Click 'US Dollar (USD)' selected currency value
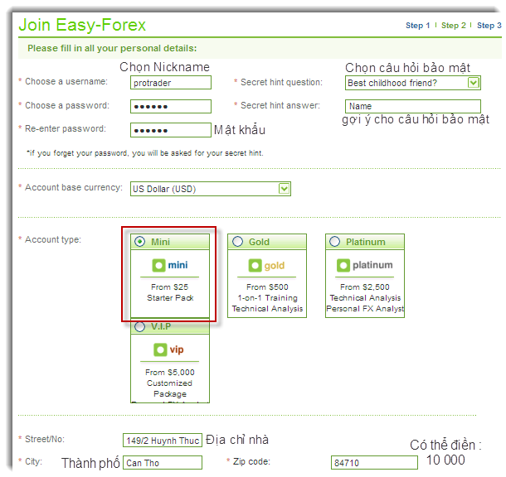 coord(164,189)
